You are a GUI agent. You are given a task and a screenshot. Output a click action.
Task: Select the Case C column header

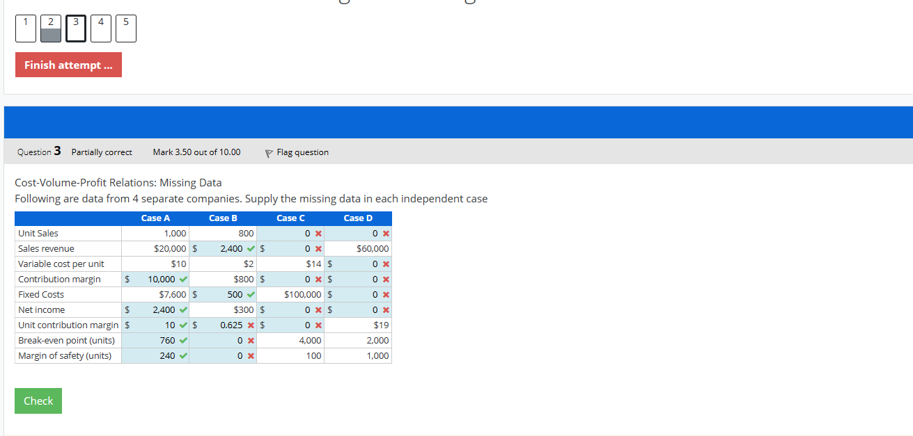point(290,218)
